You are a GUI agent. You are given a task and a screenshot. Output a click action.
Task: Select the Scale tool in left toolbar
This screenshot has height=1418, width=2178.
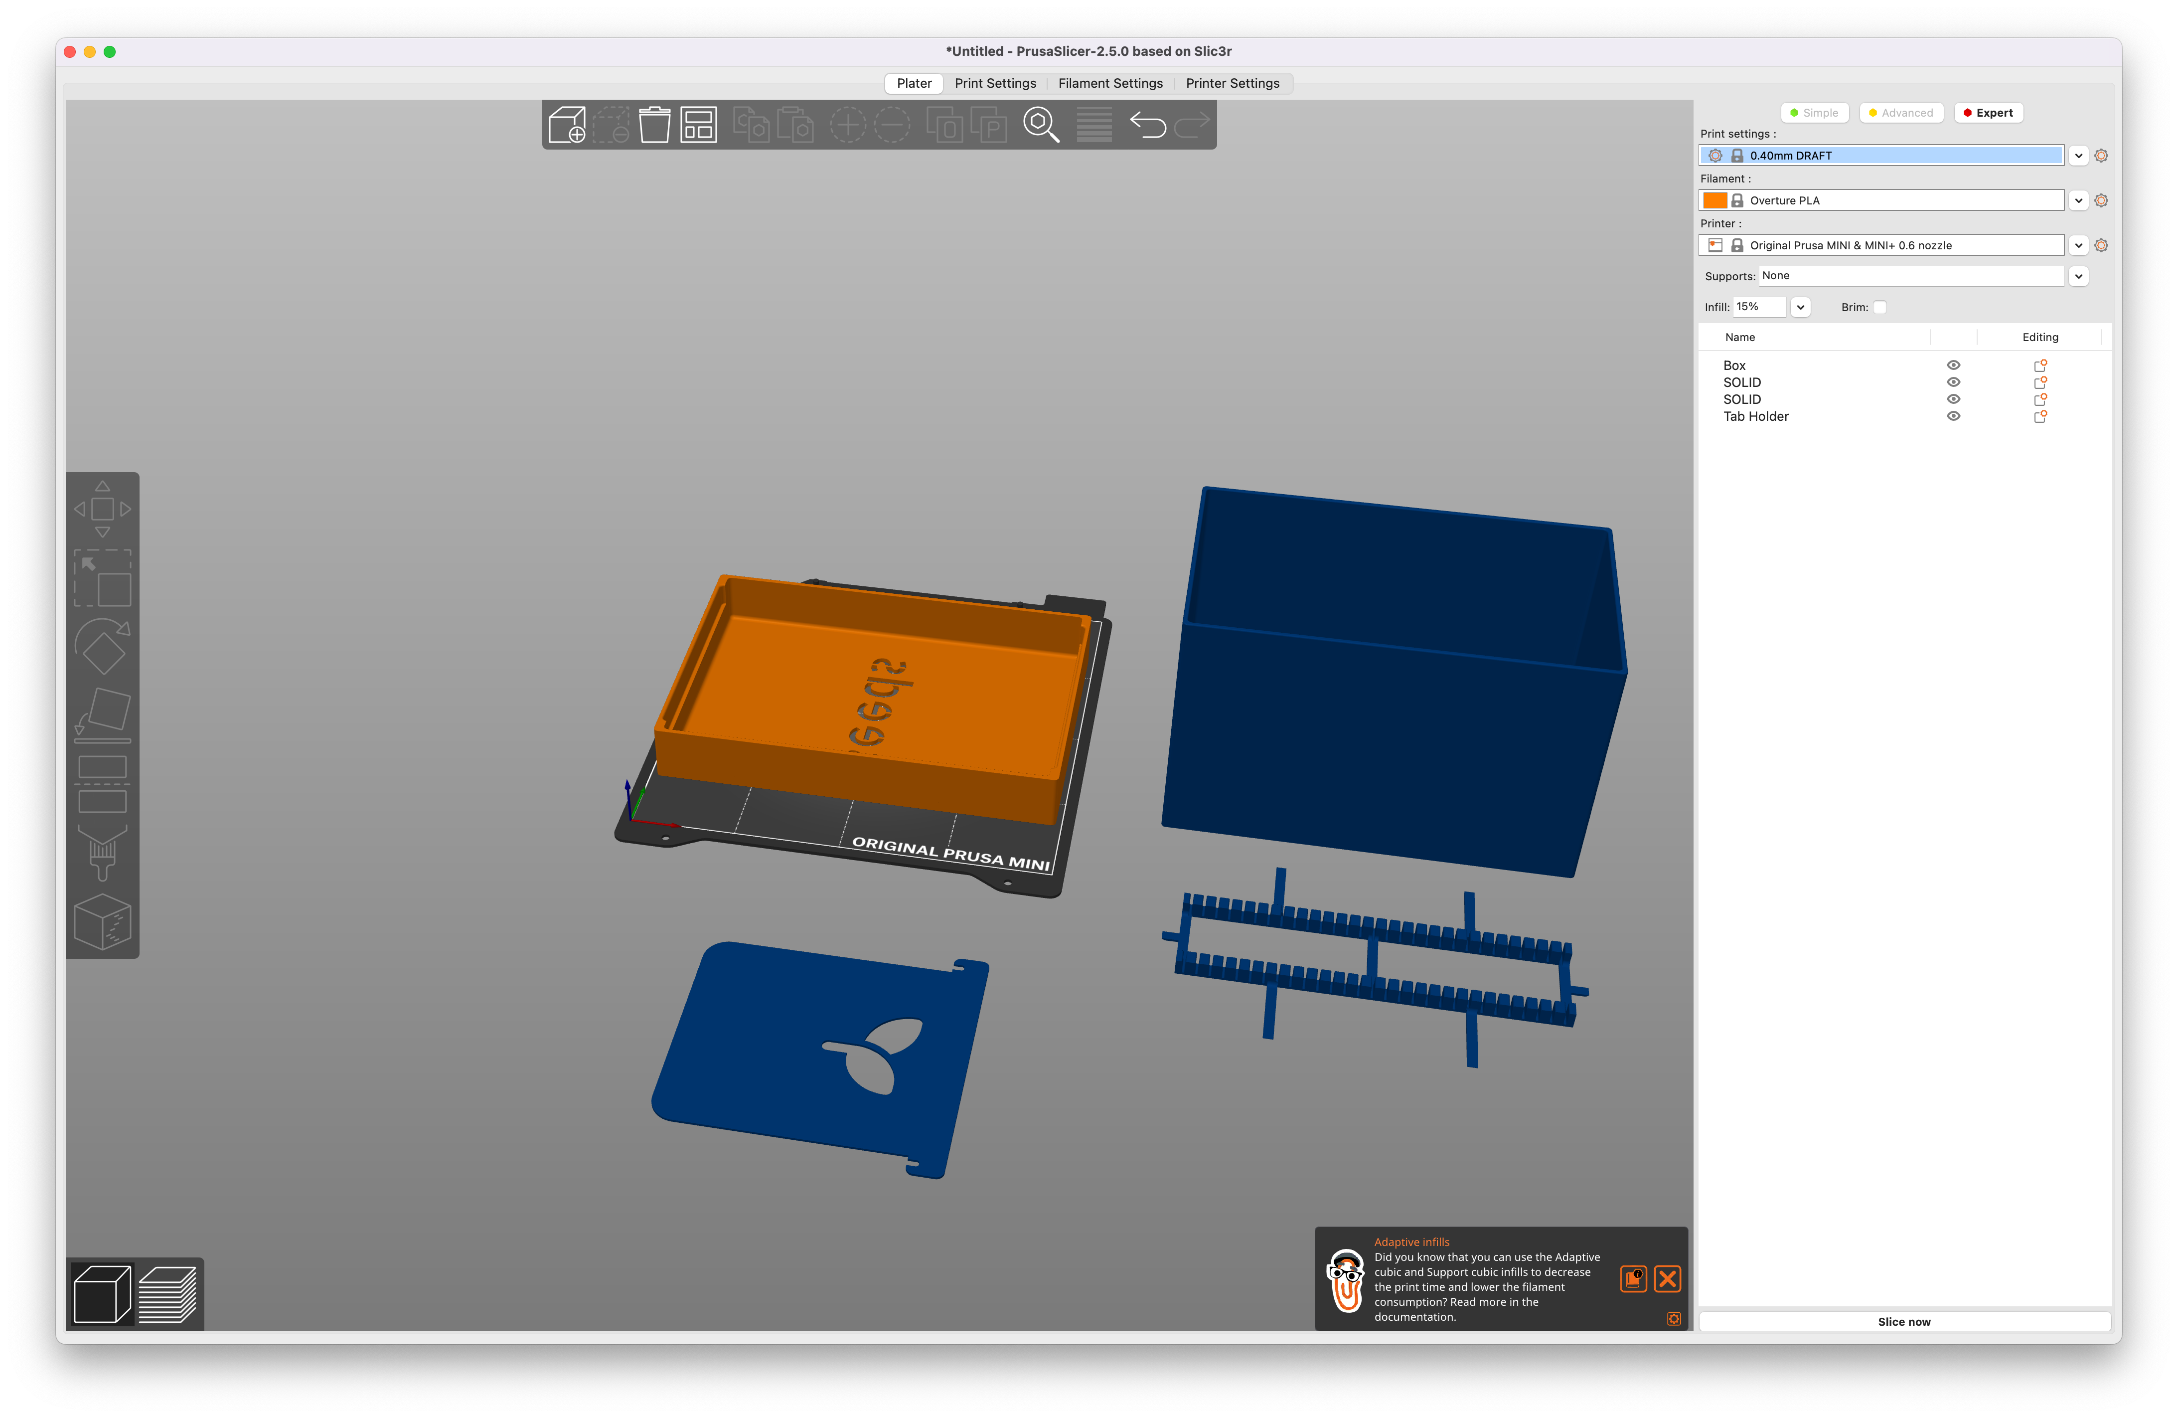click(x=103, y=578)
